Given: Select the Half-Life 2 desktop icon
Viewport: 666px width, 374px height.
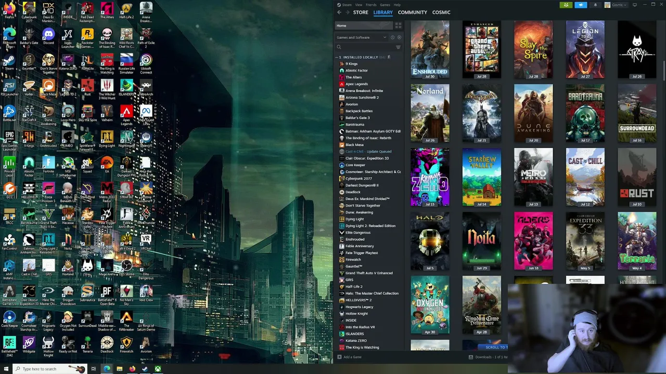Looking at the screenshot, I should [x=126, y=11].
